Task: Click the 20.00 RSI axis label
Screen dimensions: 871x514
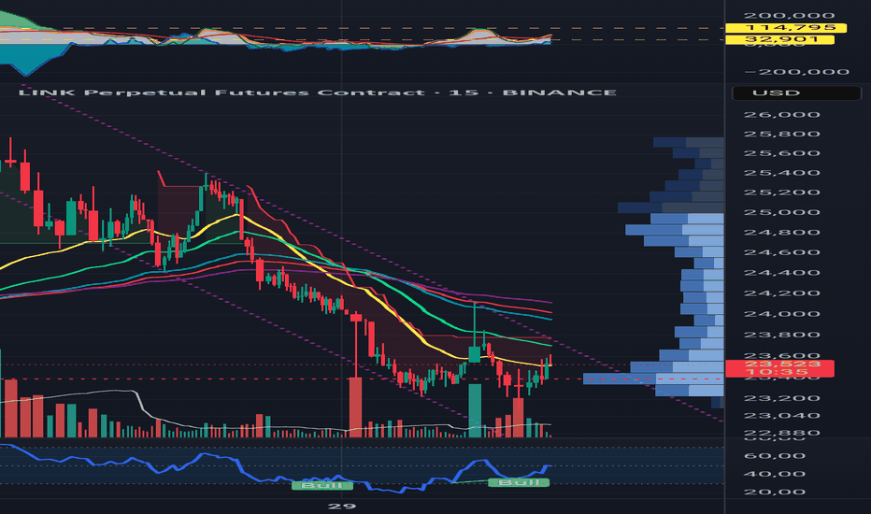Action: pos(775,492)
